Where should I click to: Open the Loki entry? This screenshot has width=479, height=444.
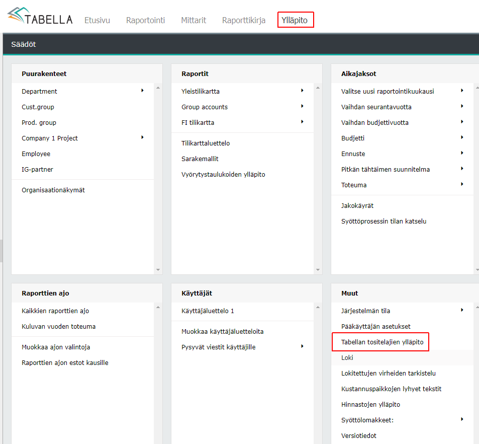(x=347, y=358)
